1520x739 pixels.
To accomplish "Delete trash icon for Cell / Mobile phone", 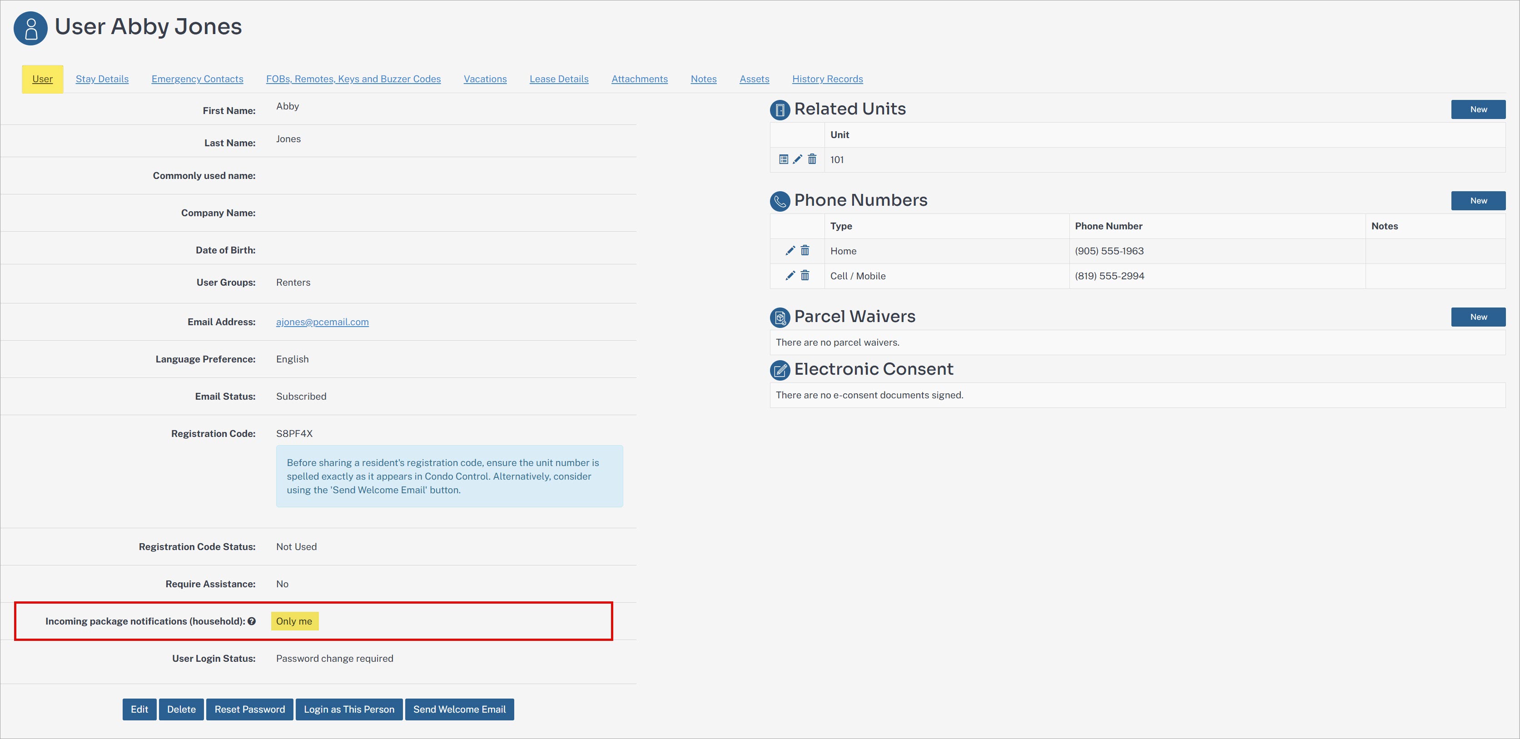I will [x=805, y=275].
